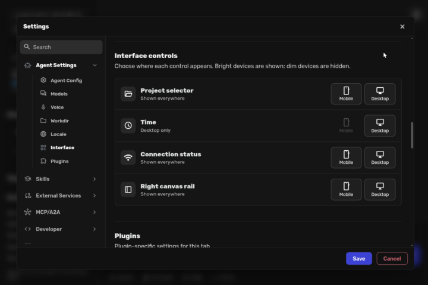Toggle Mobile for Project selector
Viewport: 428px width, 285px height.
tap(346, 94)
